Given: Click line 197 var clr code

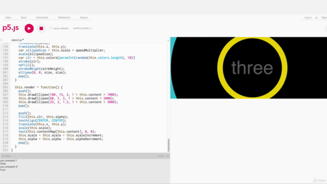Looking at the screenshot, I should click(x=77, y=58).
